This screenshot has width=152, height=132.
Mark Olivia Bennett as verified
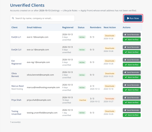coord(132,77)
